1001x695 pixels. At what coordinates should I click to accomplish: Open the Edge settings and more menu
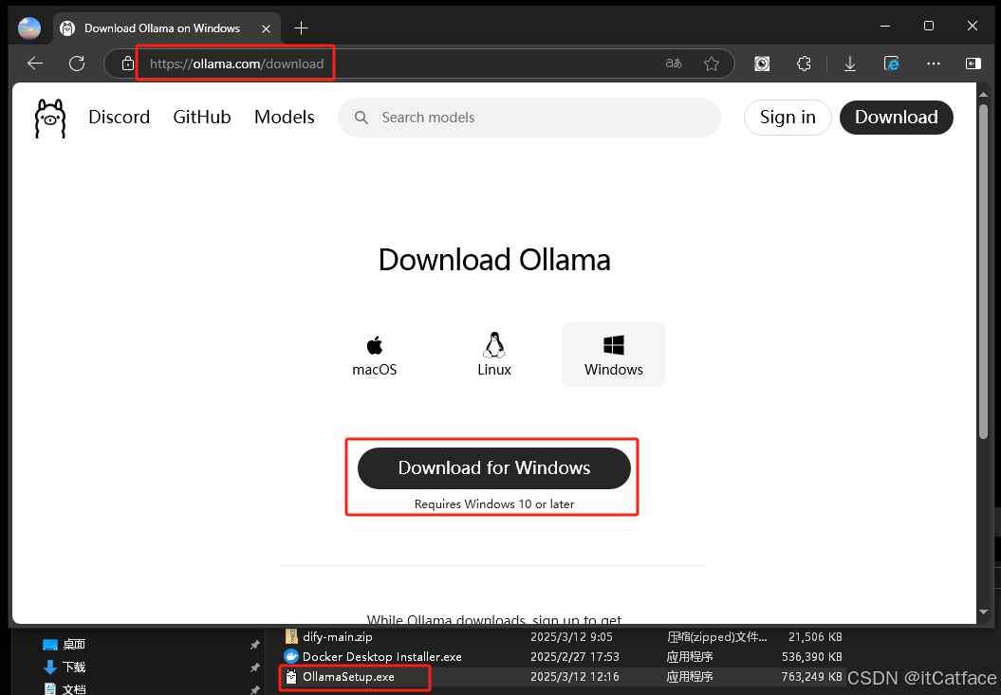[x=934, y=64]
